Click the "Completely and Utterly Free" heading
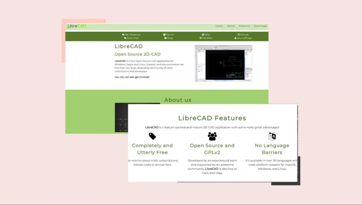Screen dimensions: 362x205 coord(152,149)
